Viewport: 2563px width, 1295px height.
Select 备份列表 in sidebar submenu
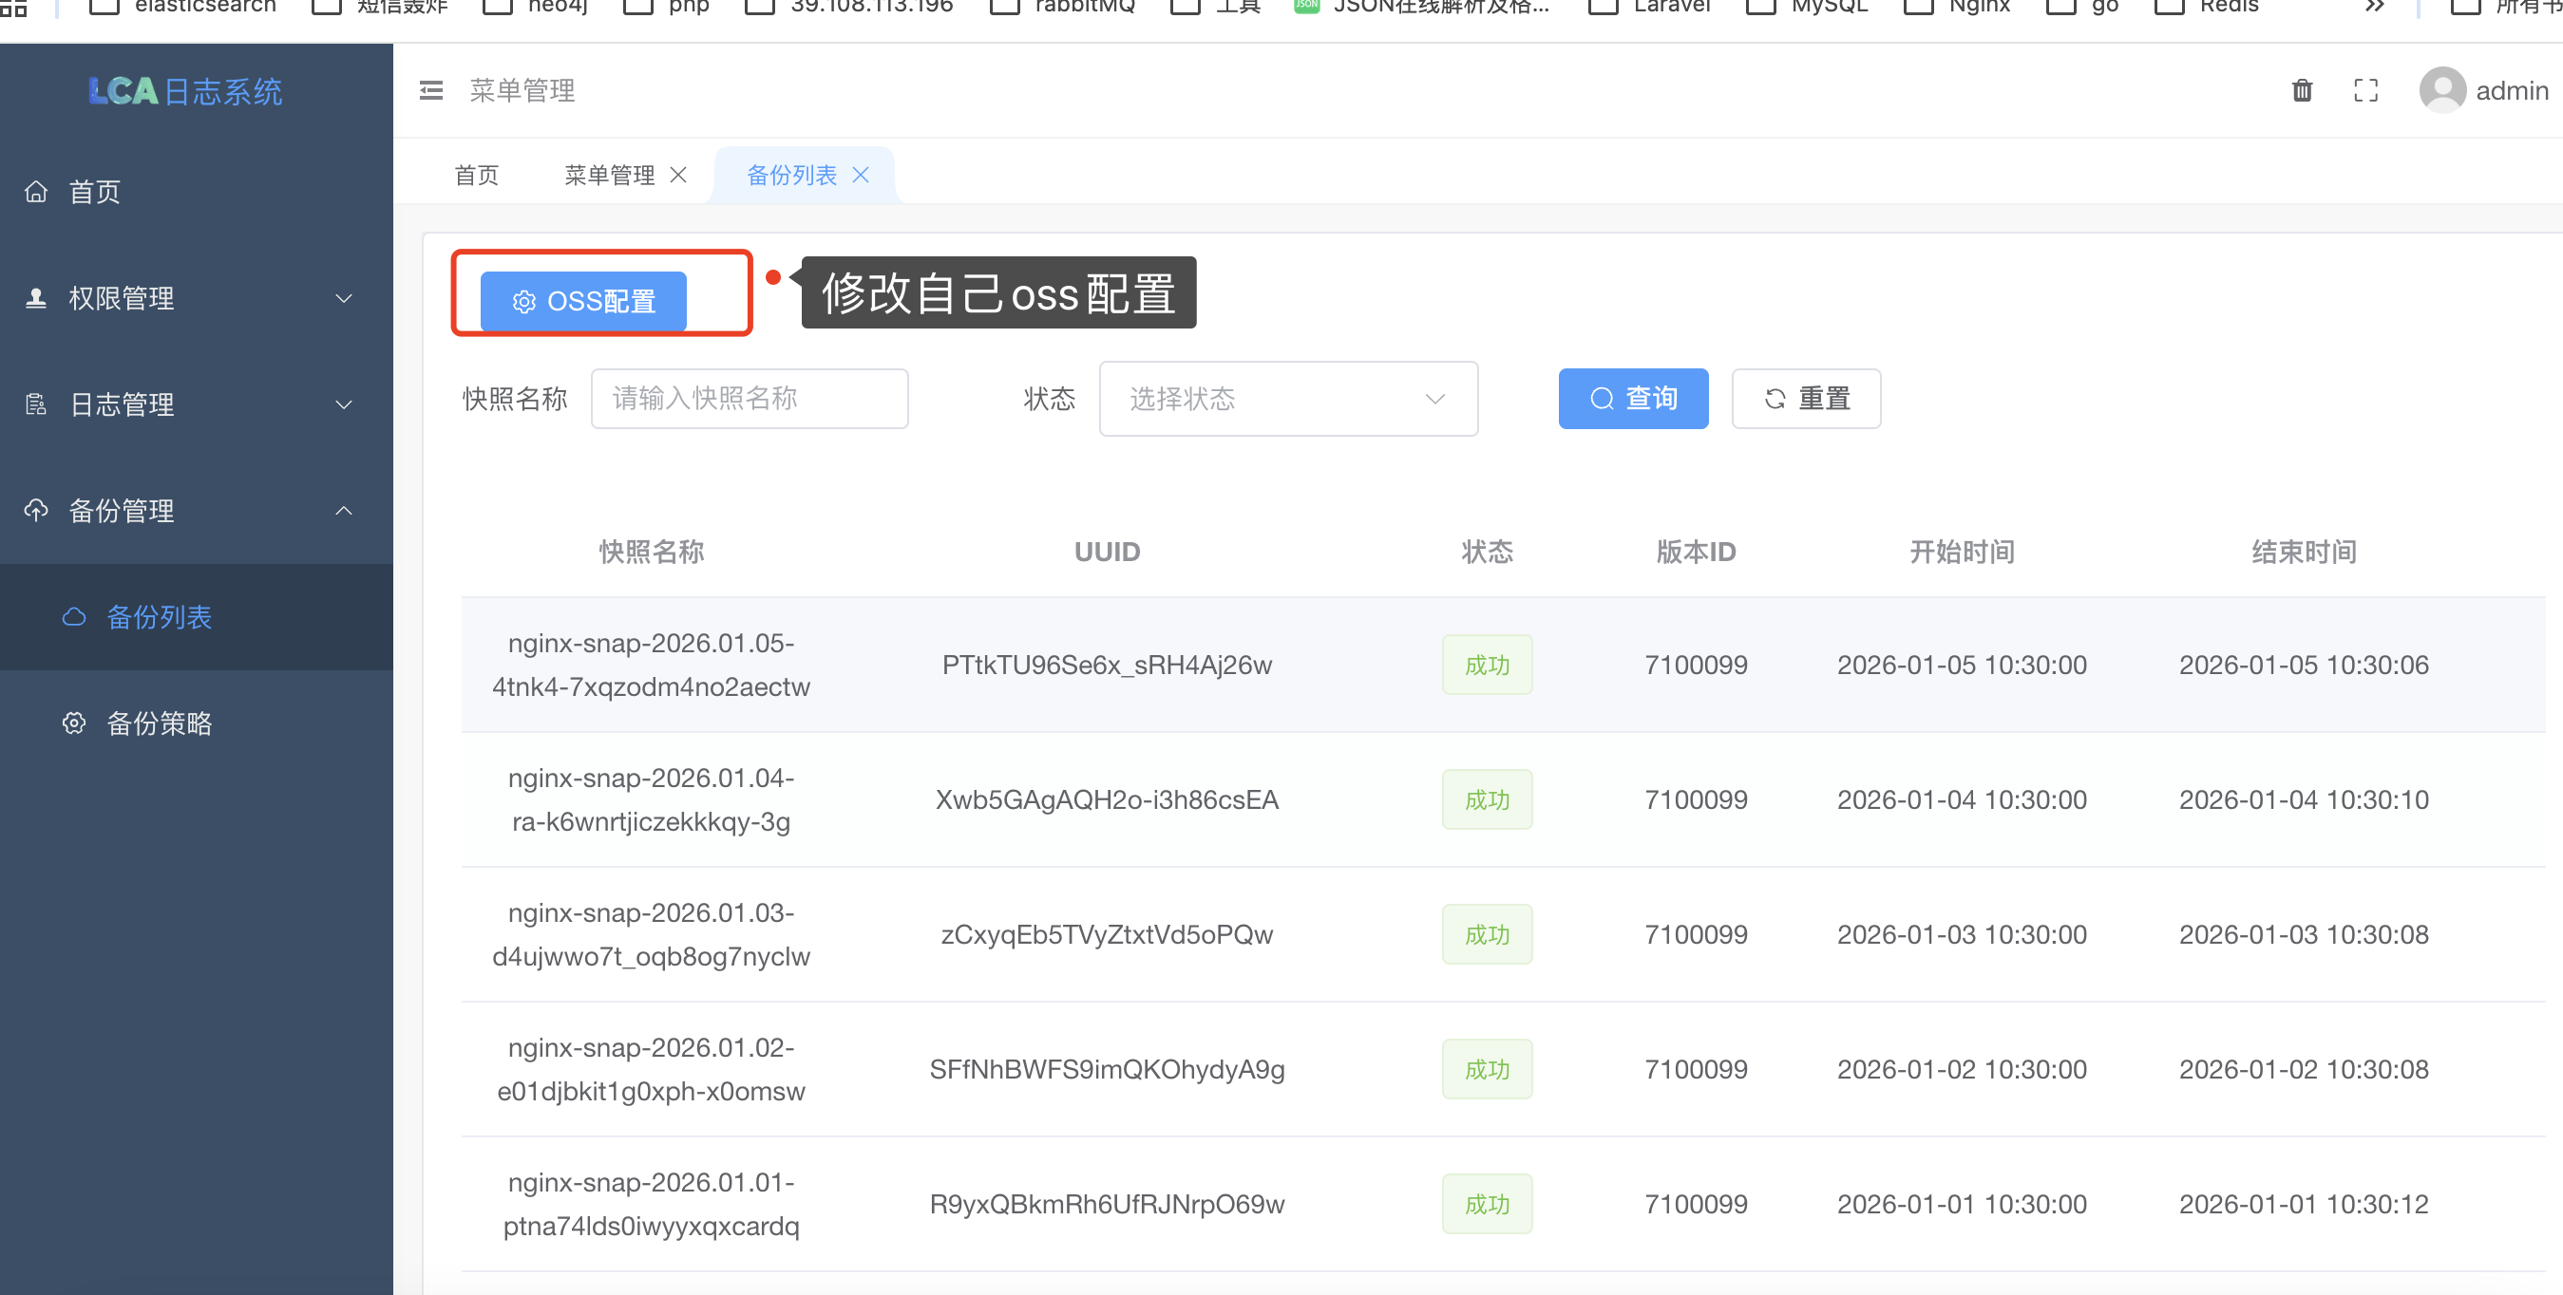(x=160, y=617)
